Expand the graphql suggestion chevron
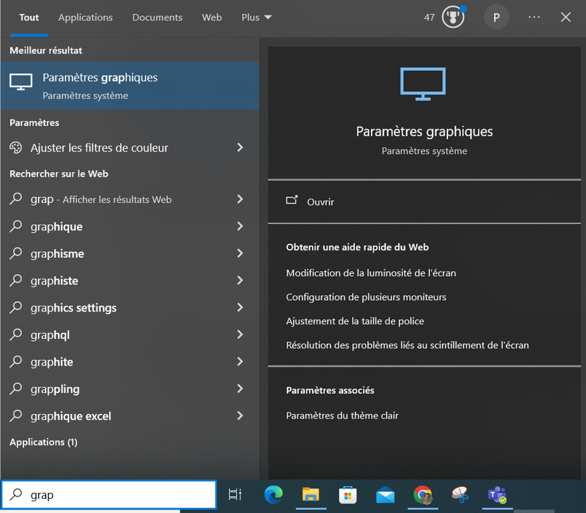Image resolution: width=586 pixels, height=513 pixels. [x=240, y=335]
